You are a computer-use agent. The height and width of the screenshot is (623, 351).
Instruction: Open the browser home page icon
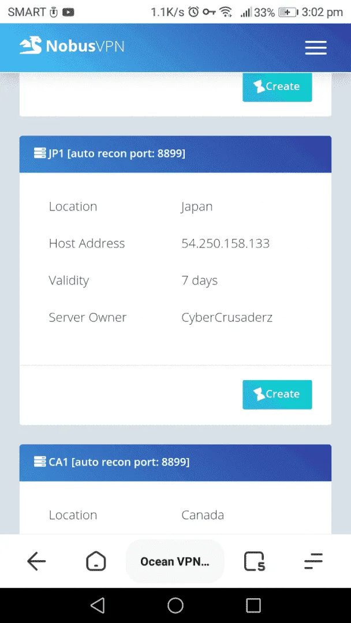(96, 561)
